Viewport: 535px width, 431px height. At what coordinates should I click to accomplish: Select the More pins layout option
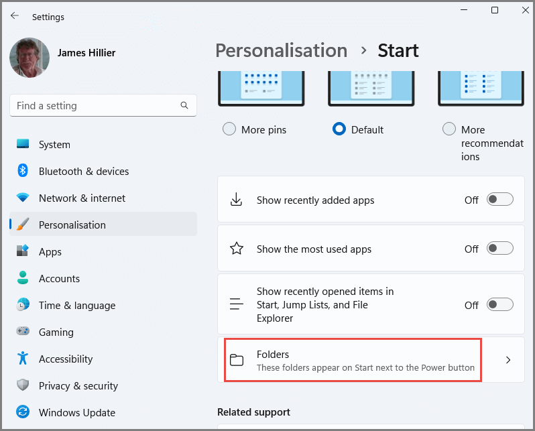point(229,129)
